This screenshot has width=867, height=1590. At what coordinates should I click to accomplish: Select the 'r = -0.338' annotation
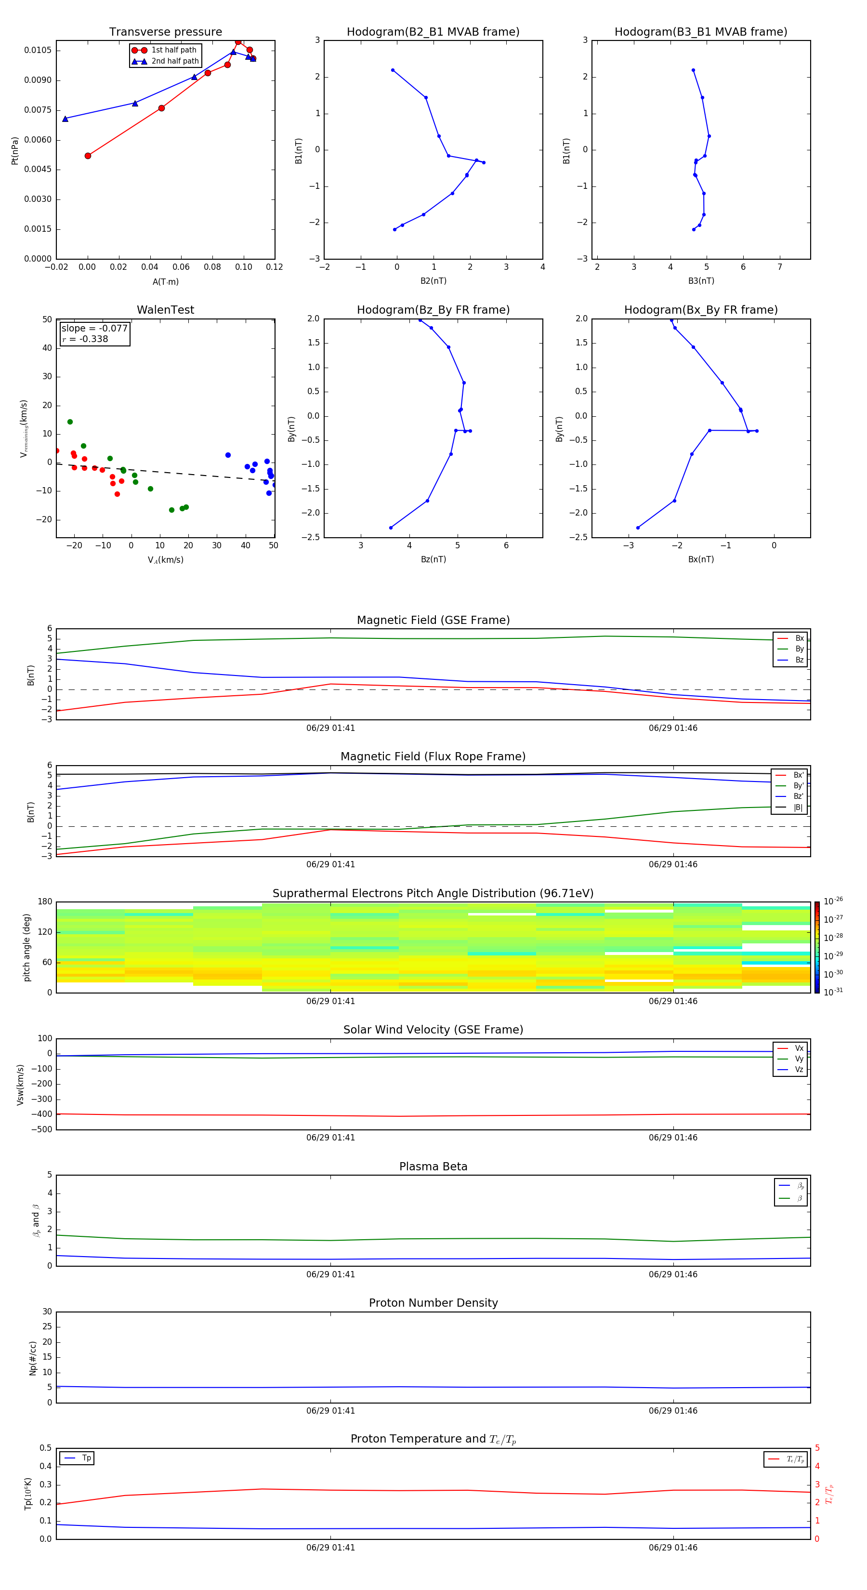tap(85, 339)
